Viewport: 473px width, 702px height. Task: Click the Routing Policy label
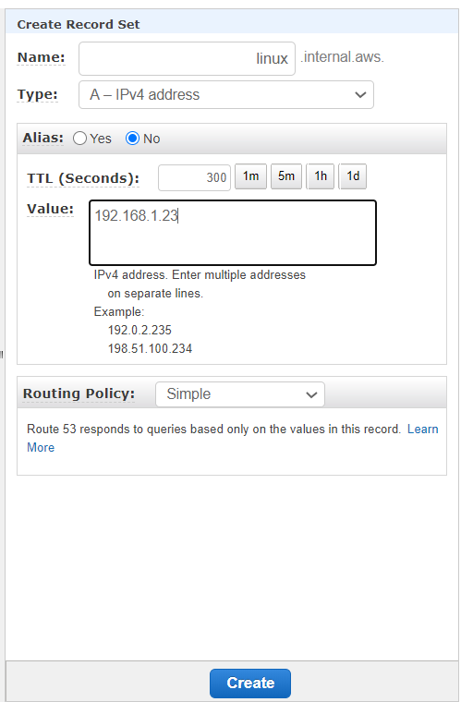tap(79, 394)
